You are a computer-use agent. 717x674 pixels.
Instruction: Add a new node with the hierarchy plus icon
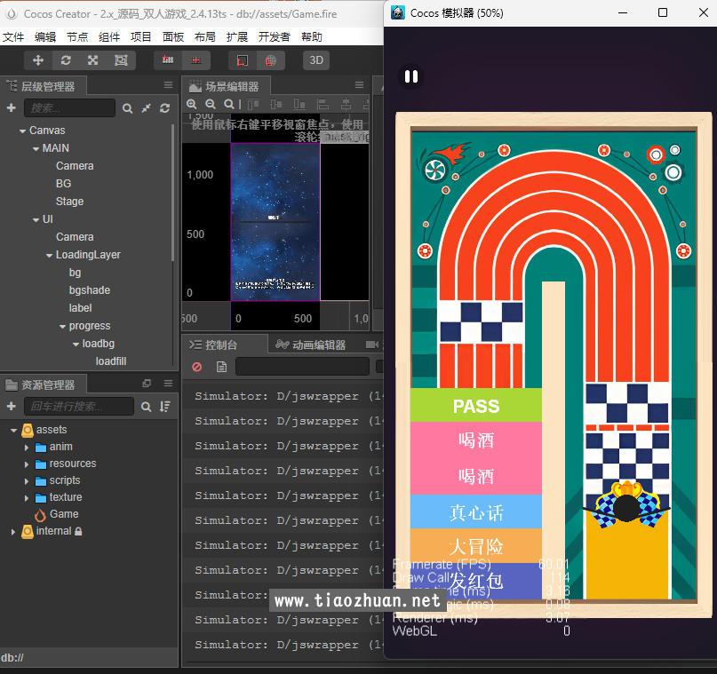[11, 108]
